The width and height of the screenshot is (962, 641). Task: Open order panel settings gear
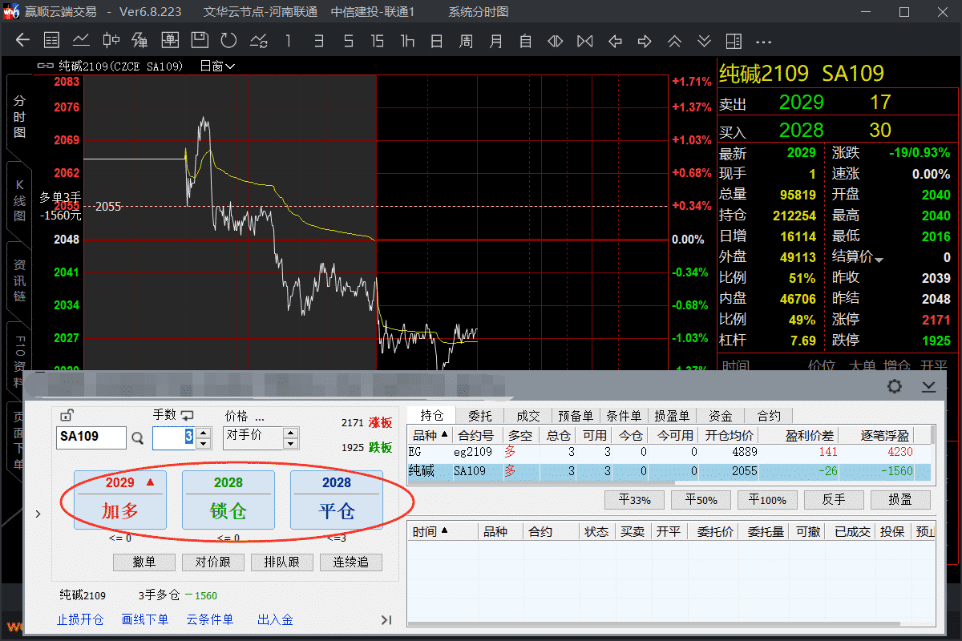(x=895, y=387)
